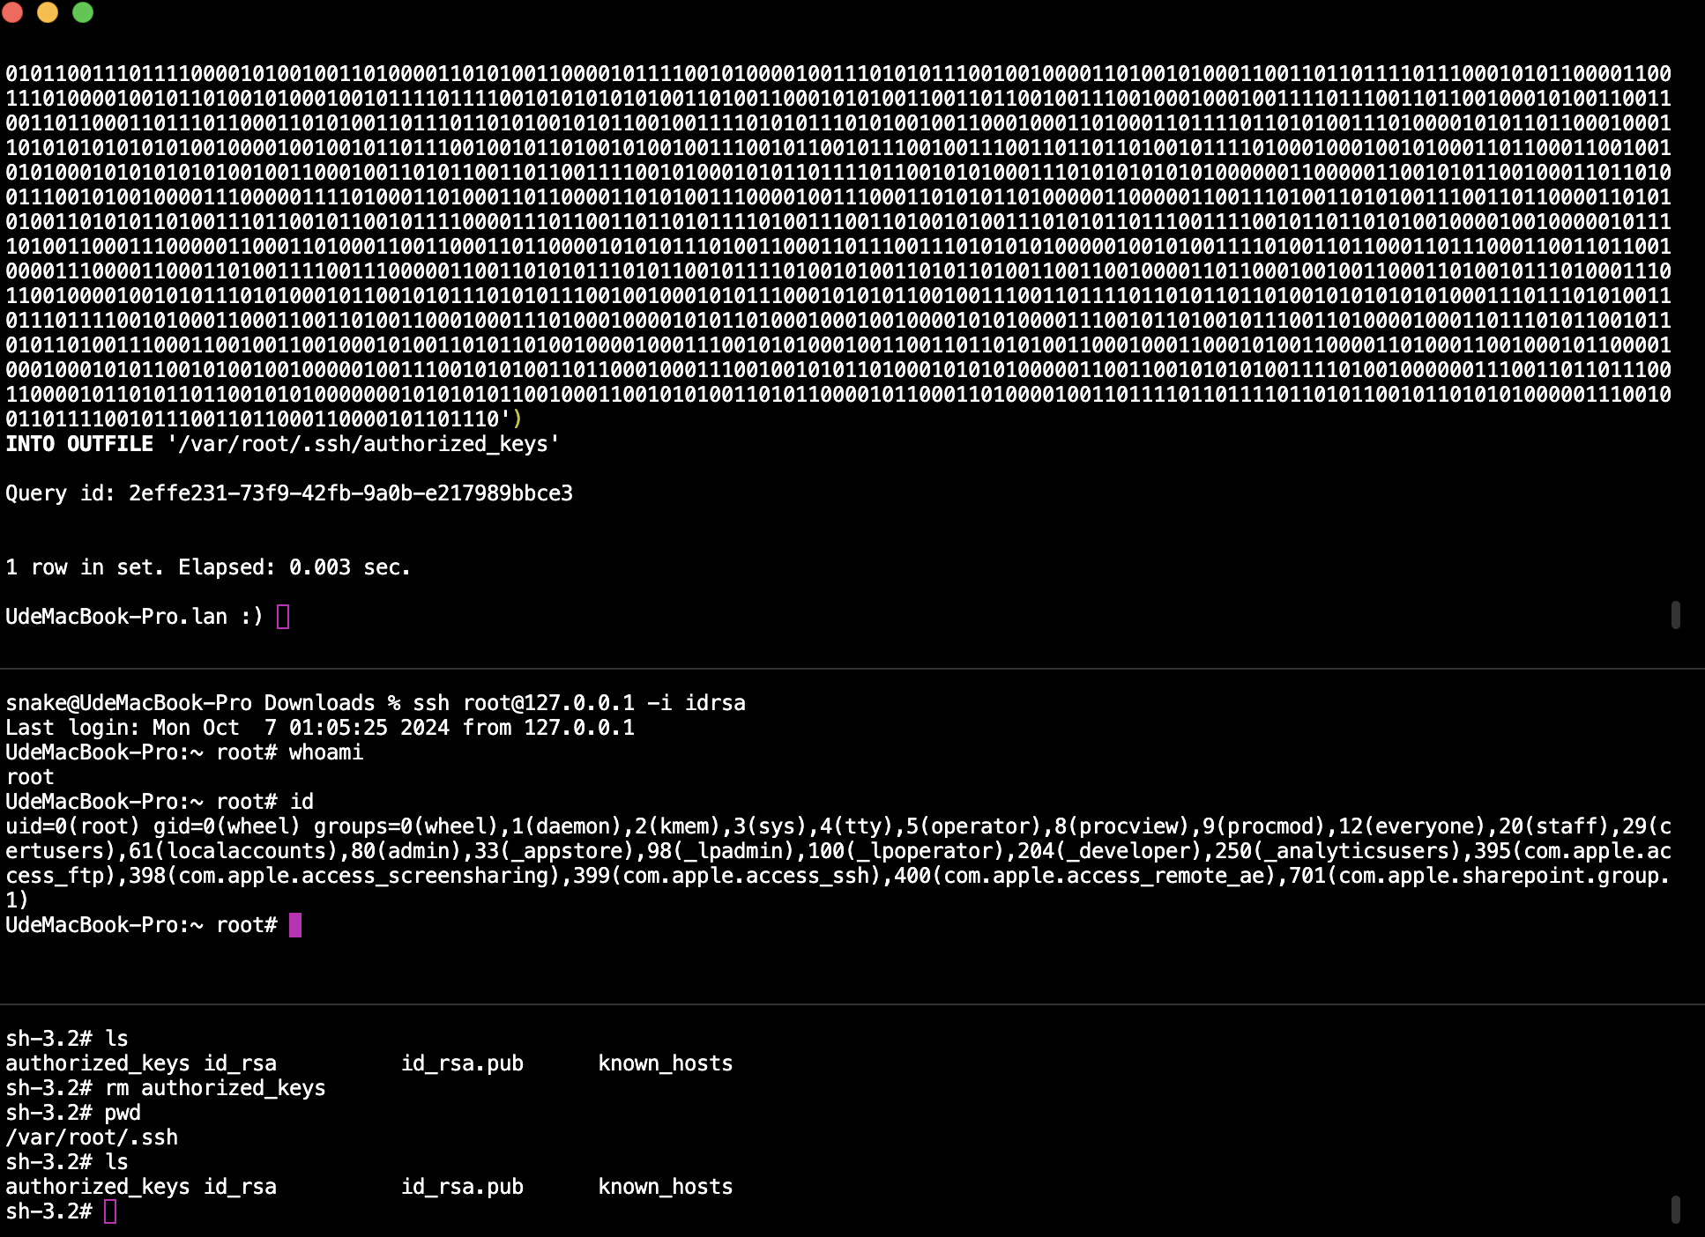
Task: Click the green fullscreen window button
Action: coord(83,12)
